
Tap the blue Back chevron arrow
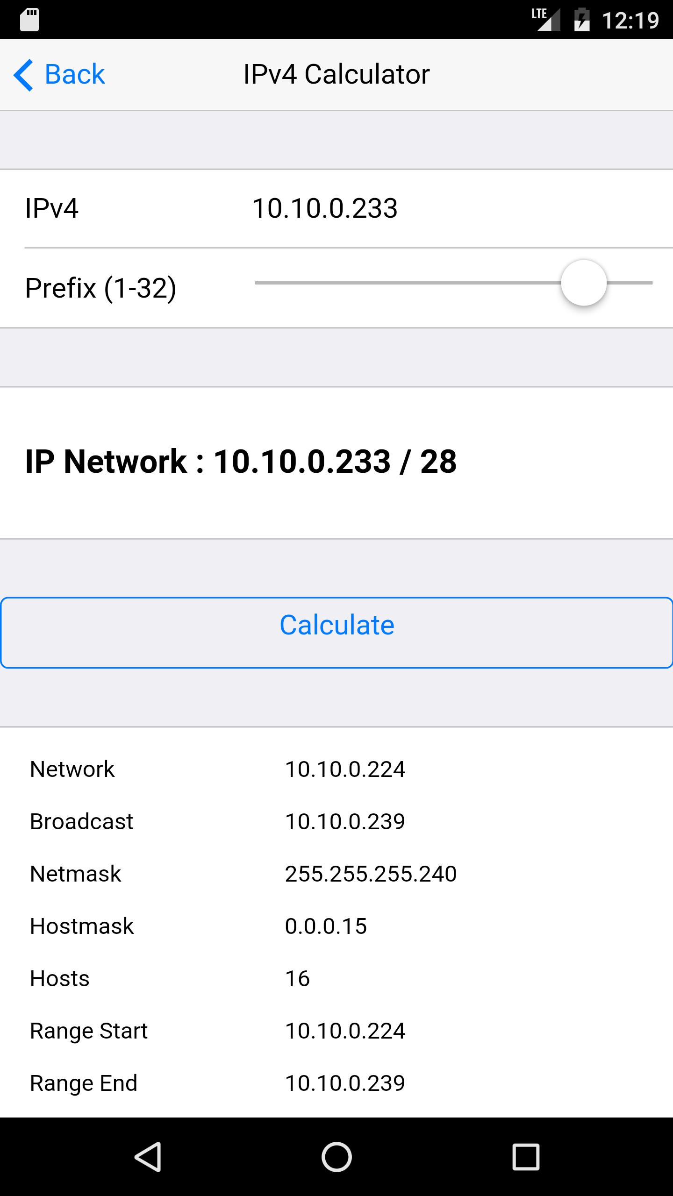click(23, 75)
